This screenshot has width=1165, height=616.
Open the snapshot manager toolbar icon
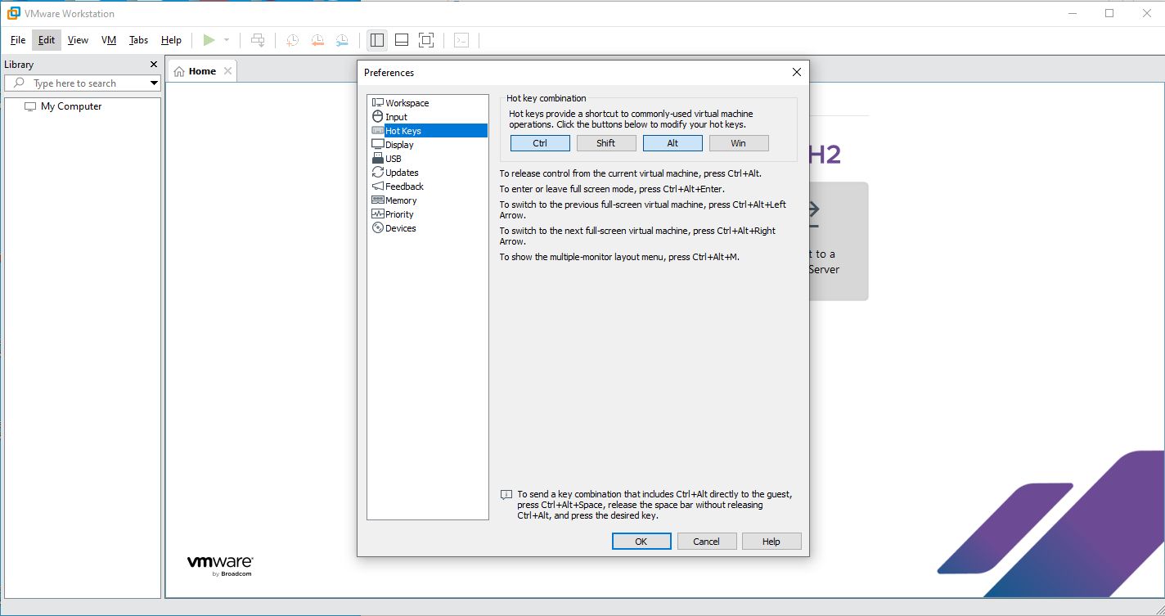pos(342,40)
